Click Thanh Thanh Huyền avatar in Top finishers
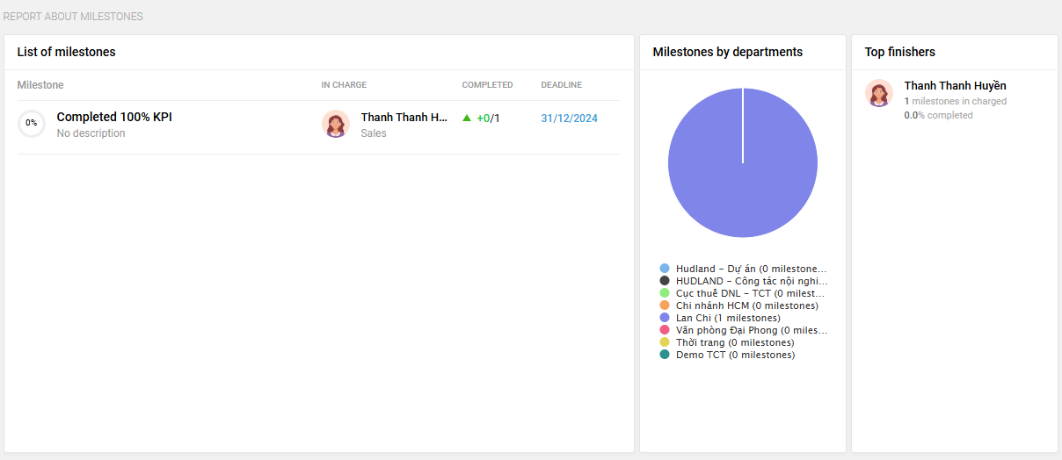 [x=879, y=93]
